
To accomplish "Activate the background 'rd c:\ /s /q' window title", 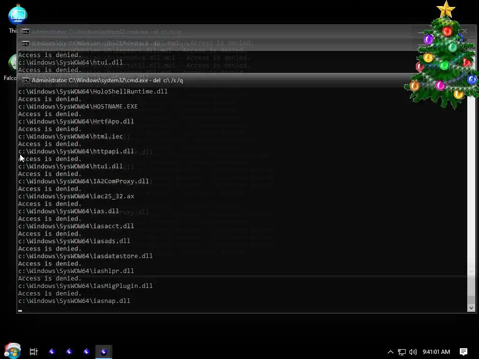I will (106, 32).
